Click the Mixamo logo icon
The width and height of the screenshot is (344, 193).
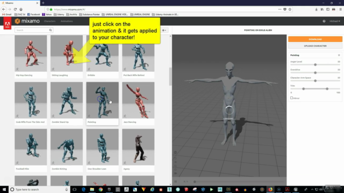pos(17,21)
